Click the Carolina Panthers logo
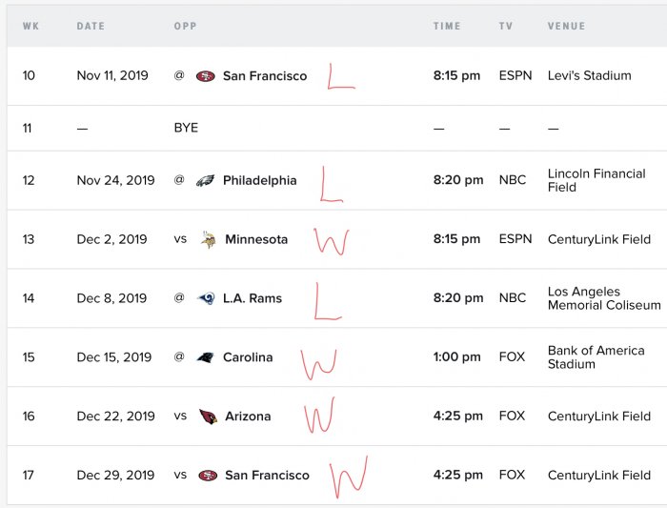The image size is (667, 508). point(205,357)
